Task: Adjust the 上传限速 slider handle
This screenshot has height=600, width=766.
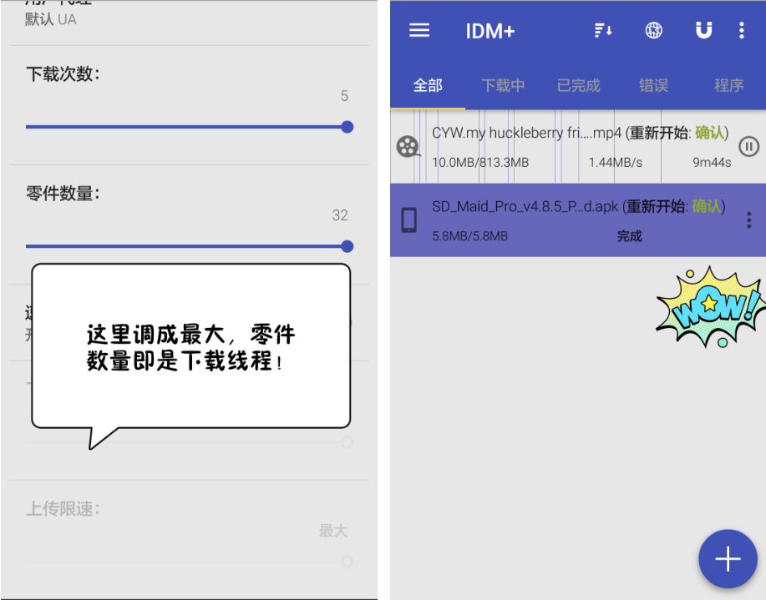Action: [347, 562]
